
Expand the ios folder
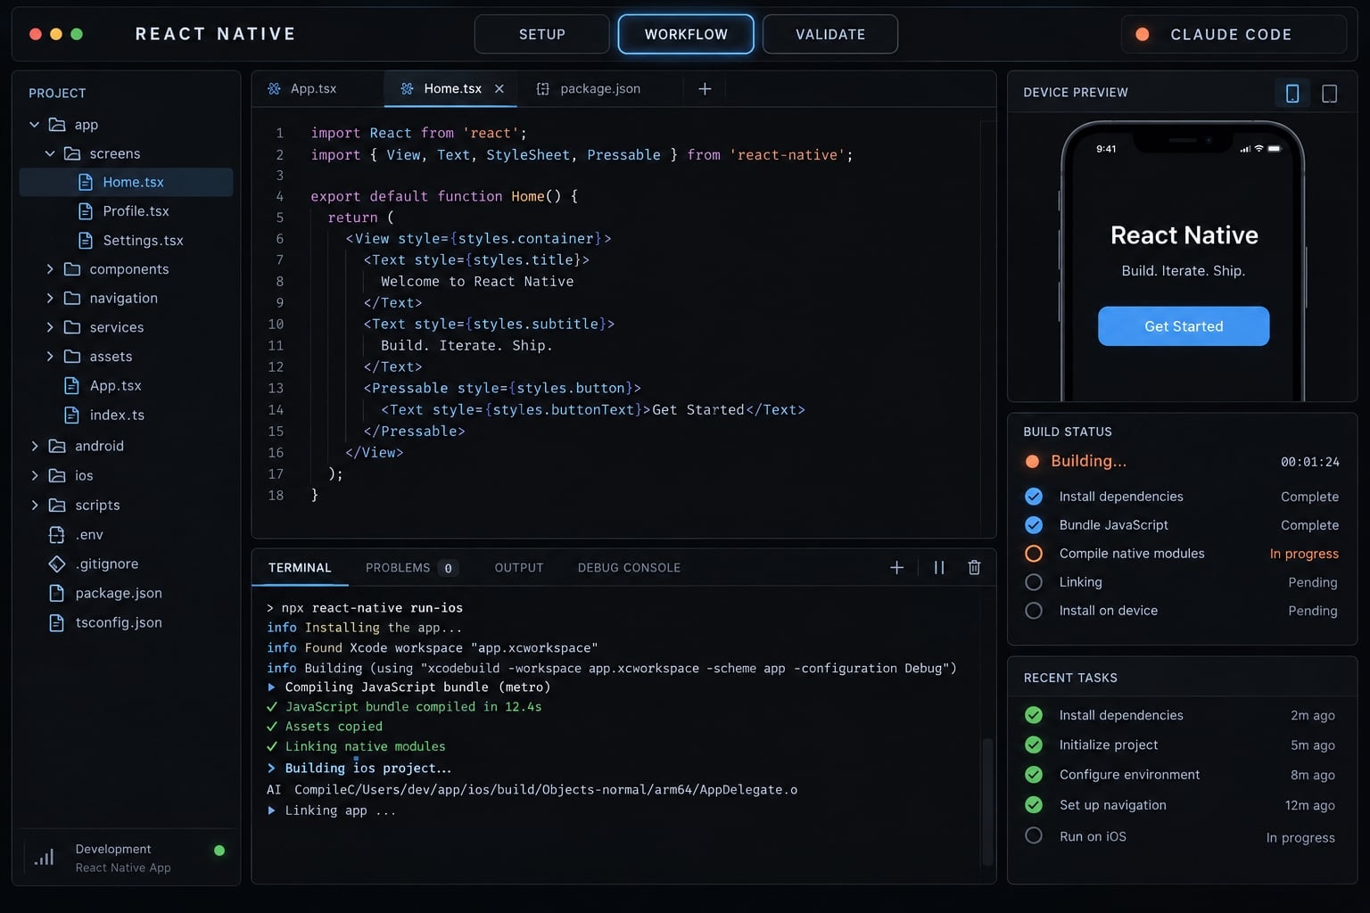35,476
